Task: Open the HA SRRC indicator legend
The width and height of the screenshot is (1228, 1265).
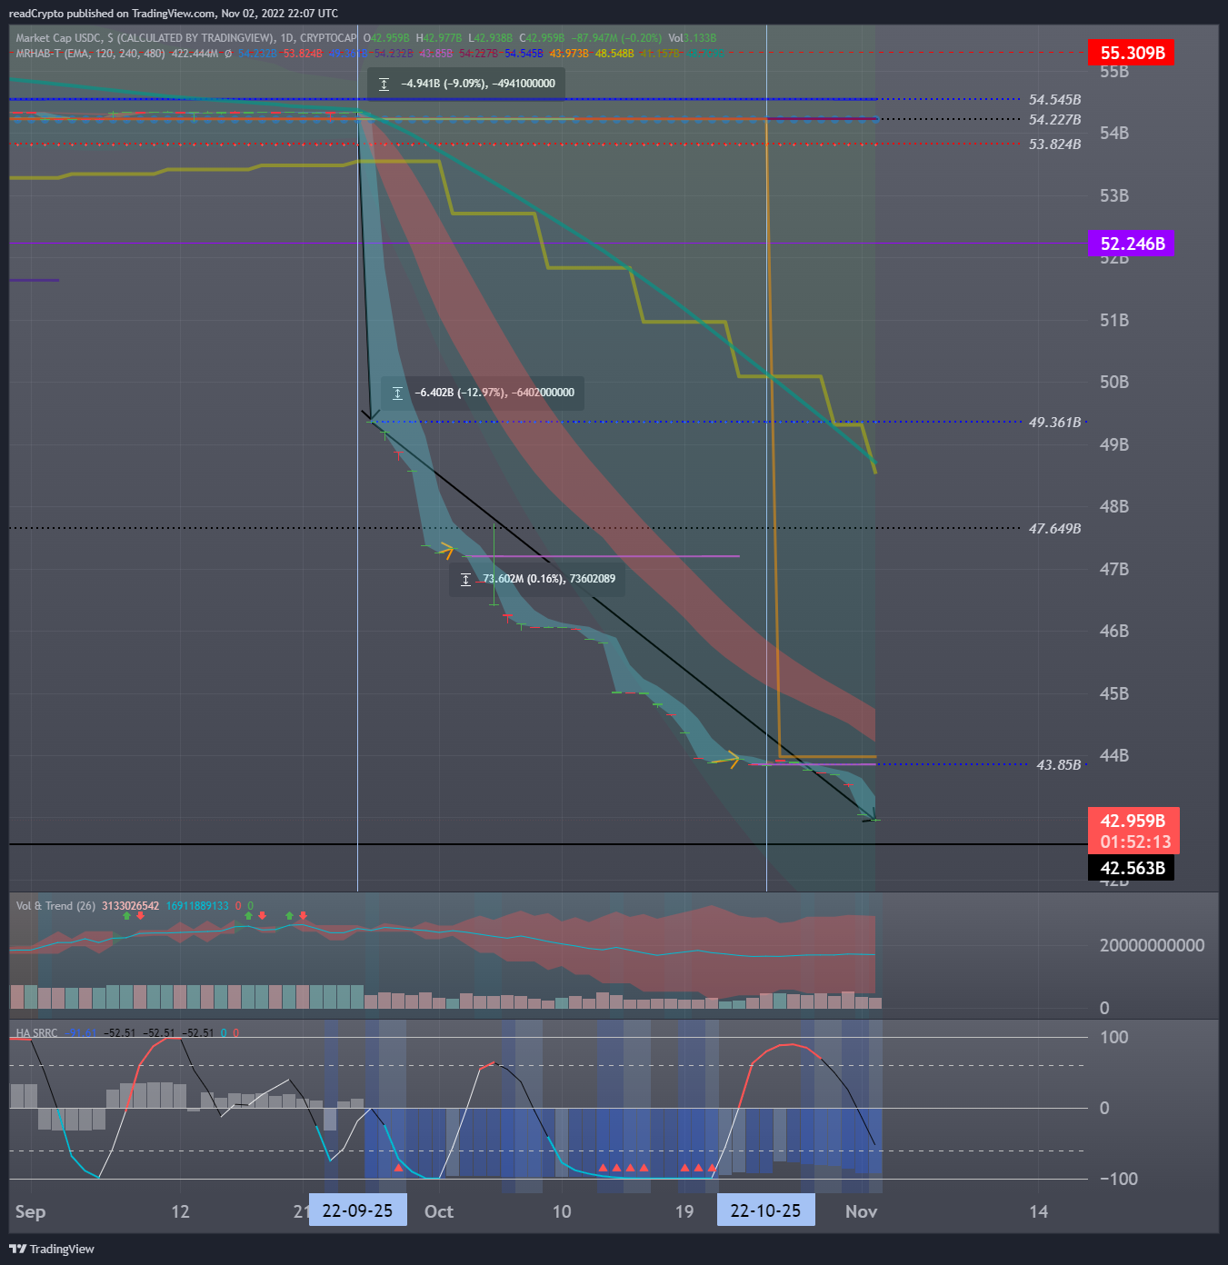Action: pos(36,1033)
